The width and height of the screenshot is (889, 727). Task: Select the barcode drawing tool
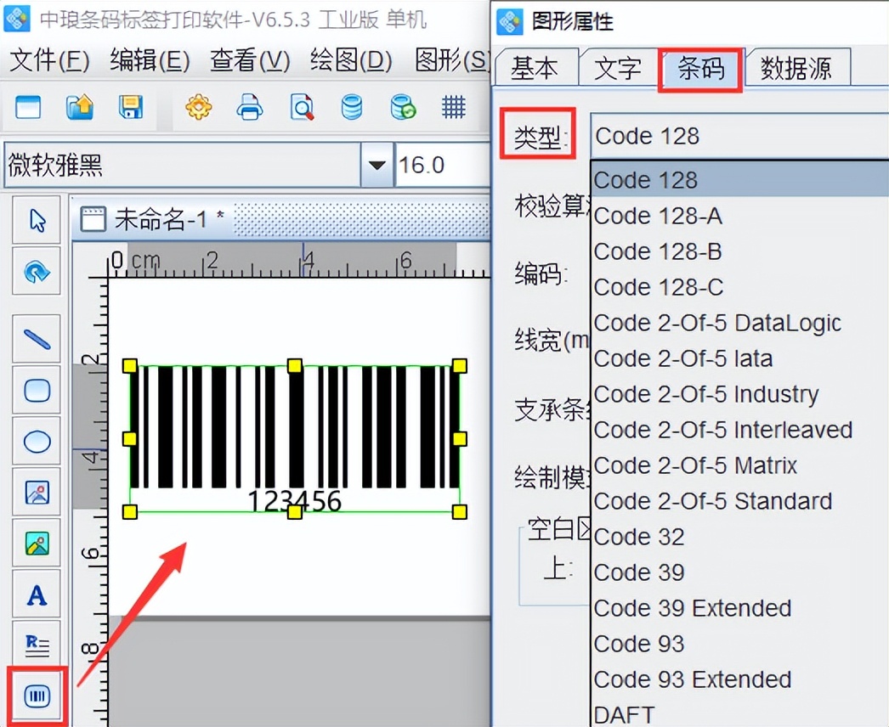[36, 696]
